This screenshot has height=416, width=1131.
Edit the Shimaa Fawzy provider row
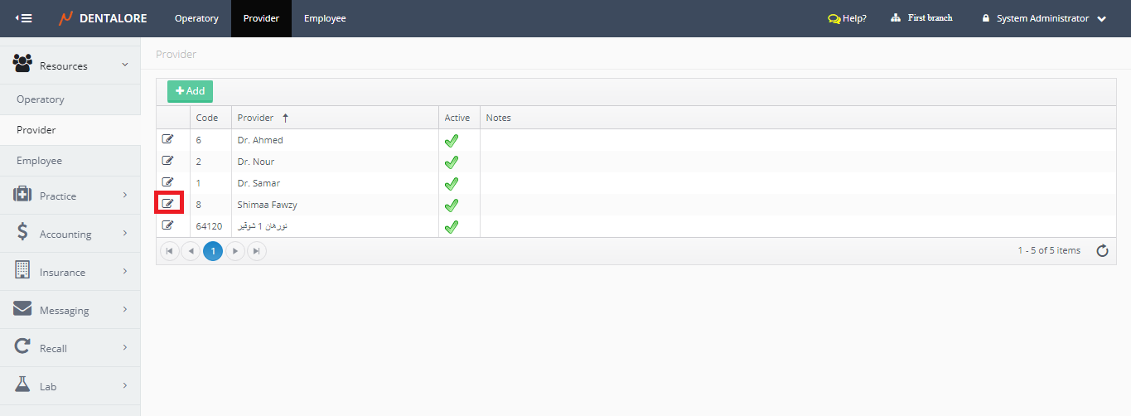(x=168, y=203)
